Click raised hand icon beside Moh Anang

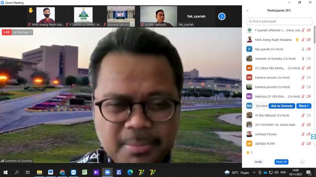pos(297,40)
